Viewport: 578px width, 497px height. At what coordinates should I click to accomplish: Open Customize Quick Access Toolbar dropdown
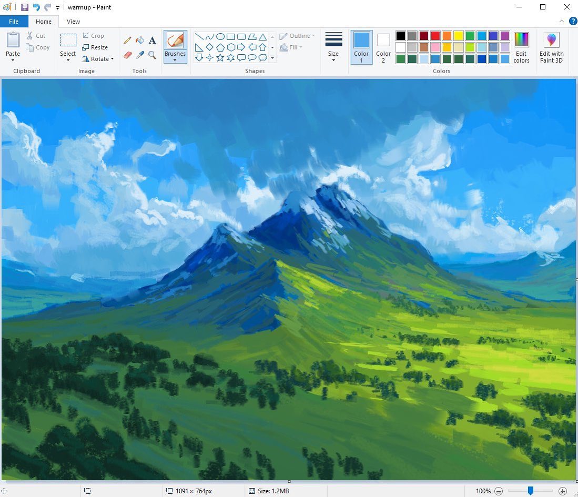tap(57, 7)
